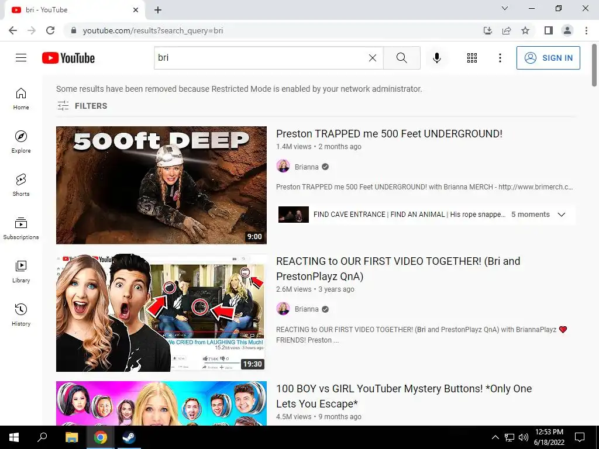The image size is (599, 449).
Task: Open Chrome profile avatar
Action: point(567,30)
